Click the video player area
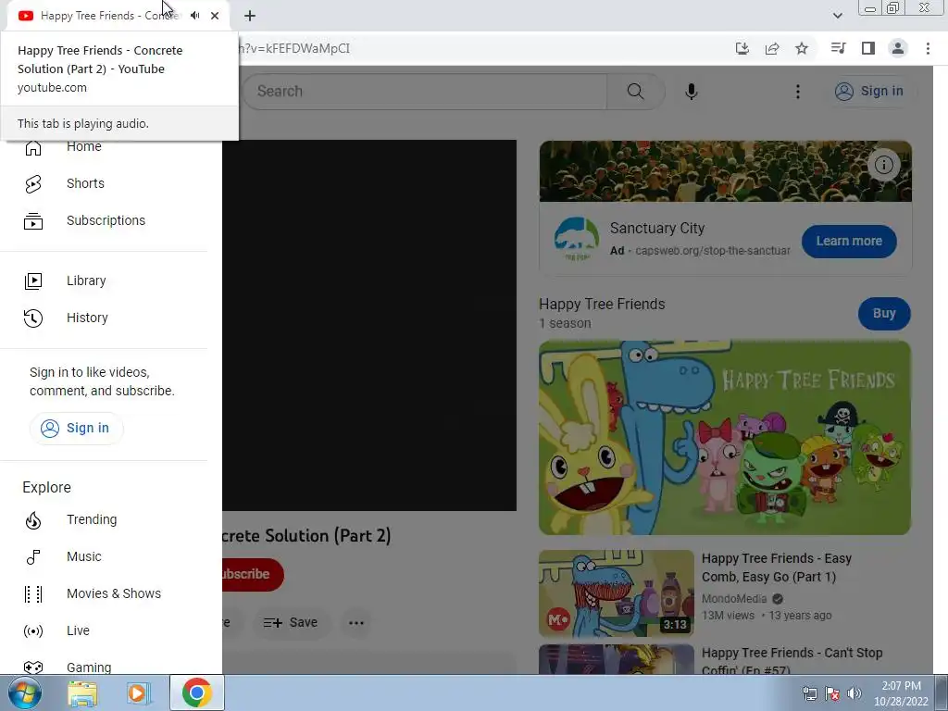The width and height of the screenshot is (948, 711). point(369,325)
